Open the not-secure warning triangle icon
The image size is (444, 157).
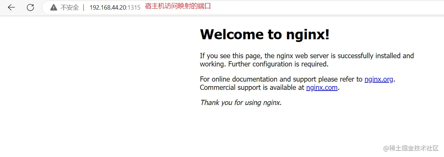(x=54, y=7)
